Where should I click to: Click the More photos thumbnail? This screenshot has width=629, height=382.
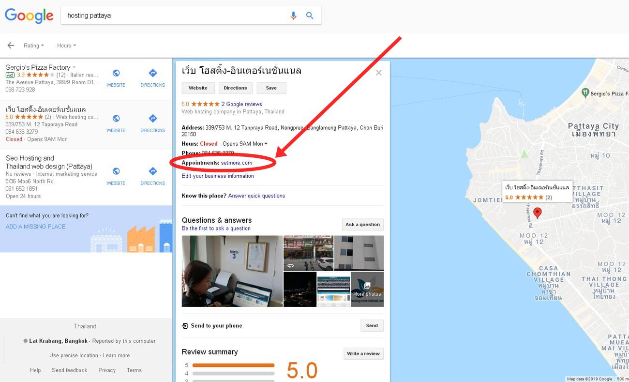tap(367, 289)
